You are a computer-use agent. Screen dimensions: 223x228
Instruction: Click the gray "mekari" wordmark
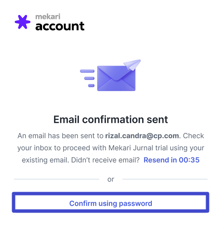click(48, 16)
